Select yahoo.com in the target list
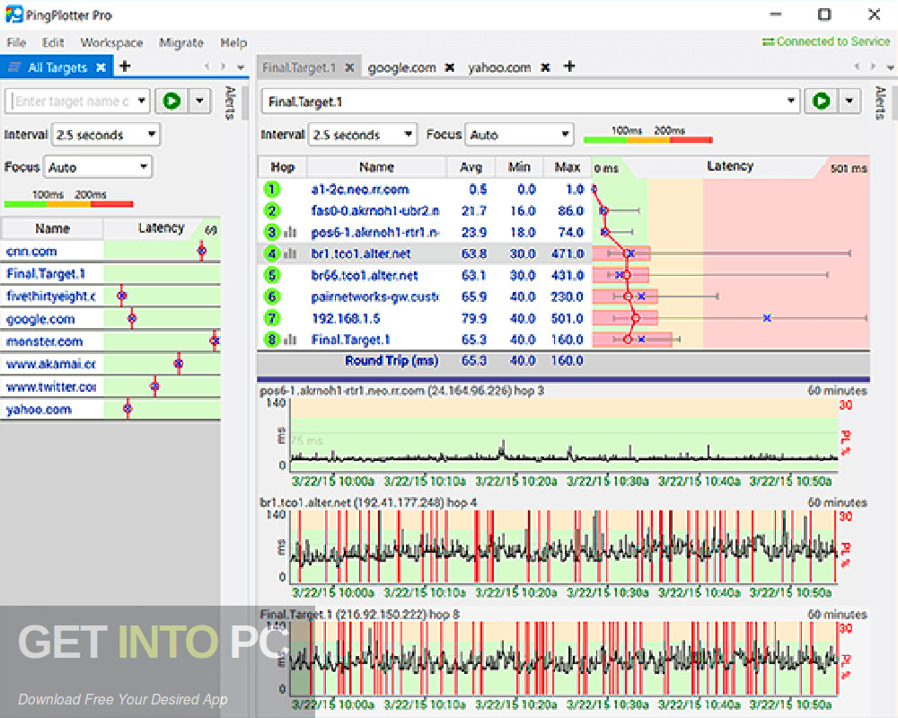 (111, 409)
